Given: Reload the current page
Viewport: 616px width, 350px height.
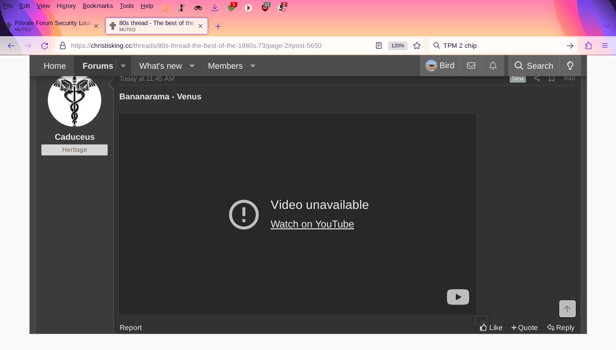Looking at the screenshot, I should click(x=45, y=45).
